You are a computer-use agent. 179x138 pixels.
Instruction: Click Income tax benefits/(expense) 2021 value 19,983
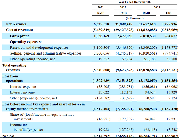pos(104,130)
